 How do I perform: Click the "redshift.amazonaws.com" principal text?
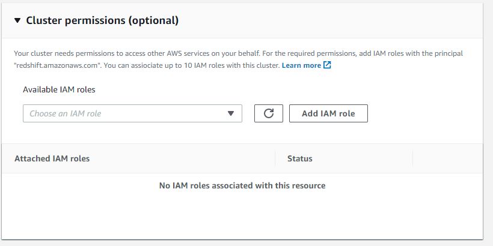(51, 65)
